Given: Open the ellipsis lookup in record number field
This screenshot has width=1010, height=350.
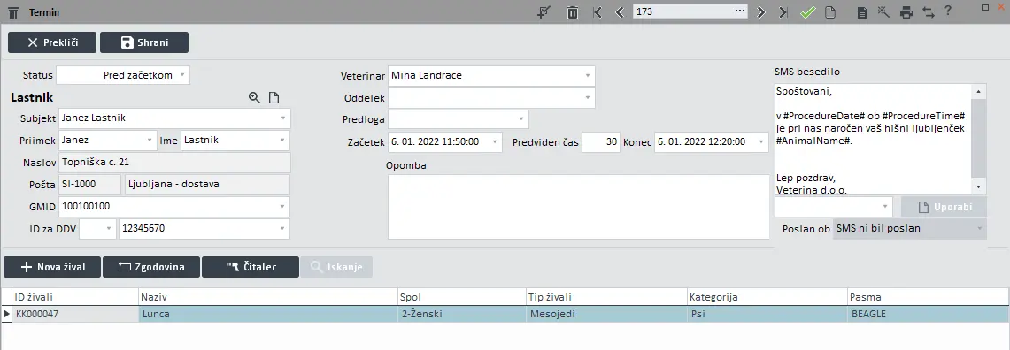Looking at the screenshot, I should click(740, 11).
